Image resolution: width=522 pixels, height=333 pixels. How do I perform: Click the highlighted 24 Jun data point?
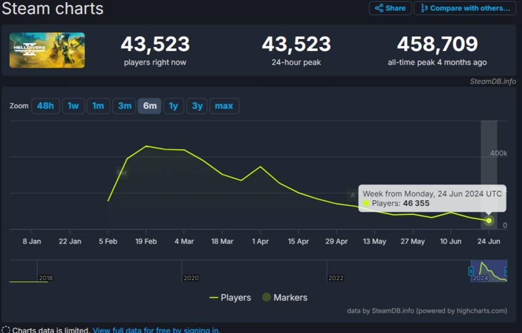point(489,220)
